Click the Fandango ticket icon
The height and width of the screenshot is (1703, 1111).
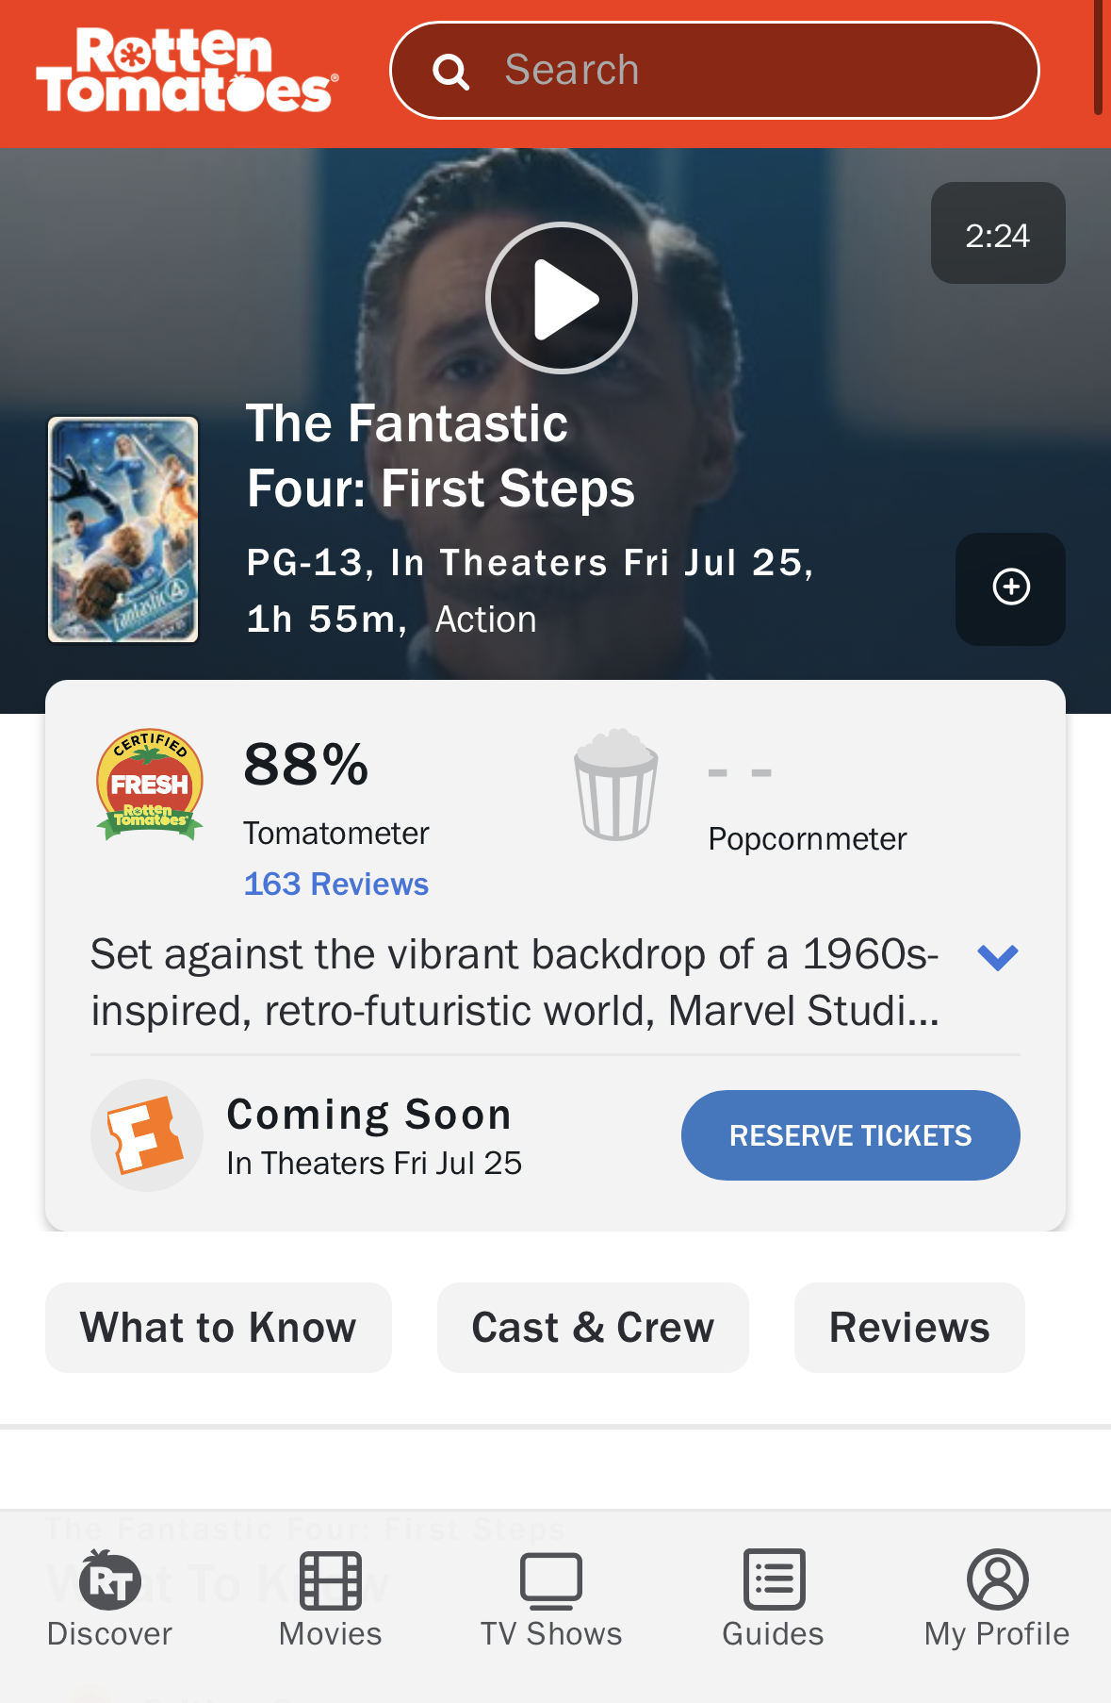[147, 1135]
